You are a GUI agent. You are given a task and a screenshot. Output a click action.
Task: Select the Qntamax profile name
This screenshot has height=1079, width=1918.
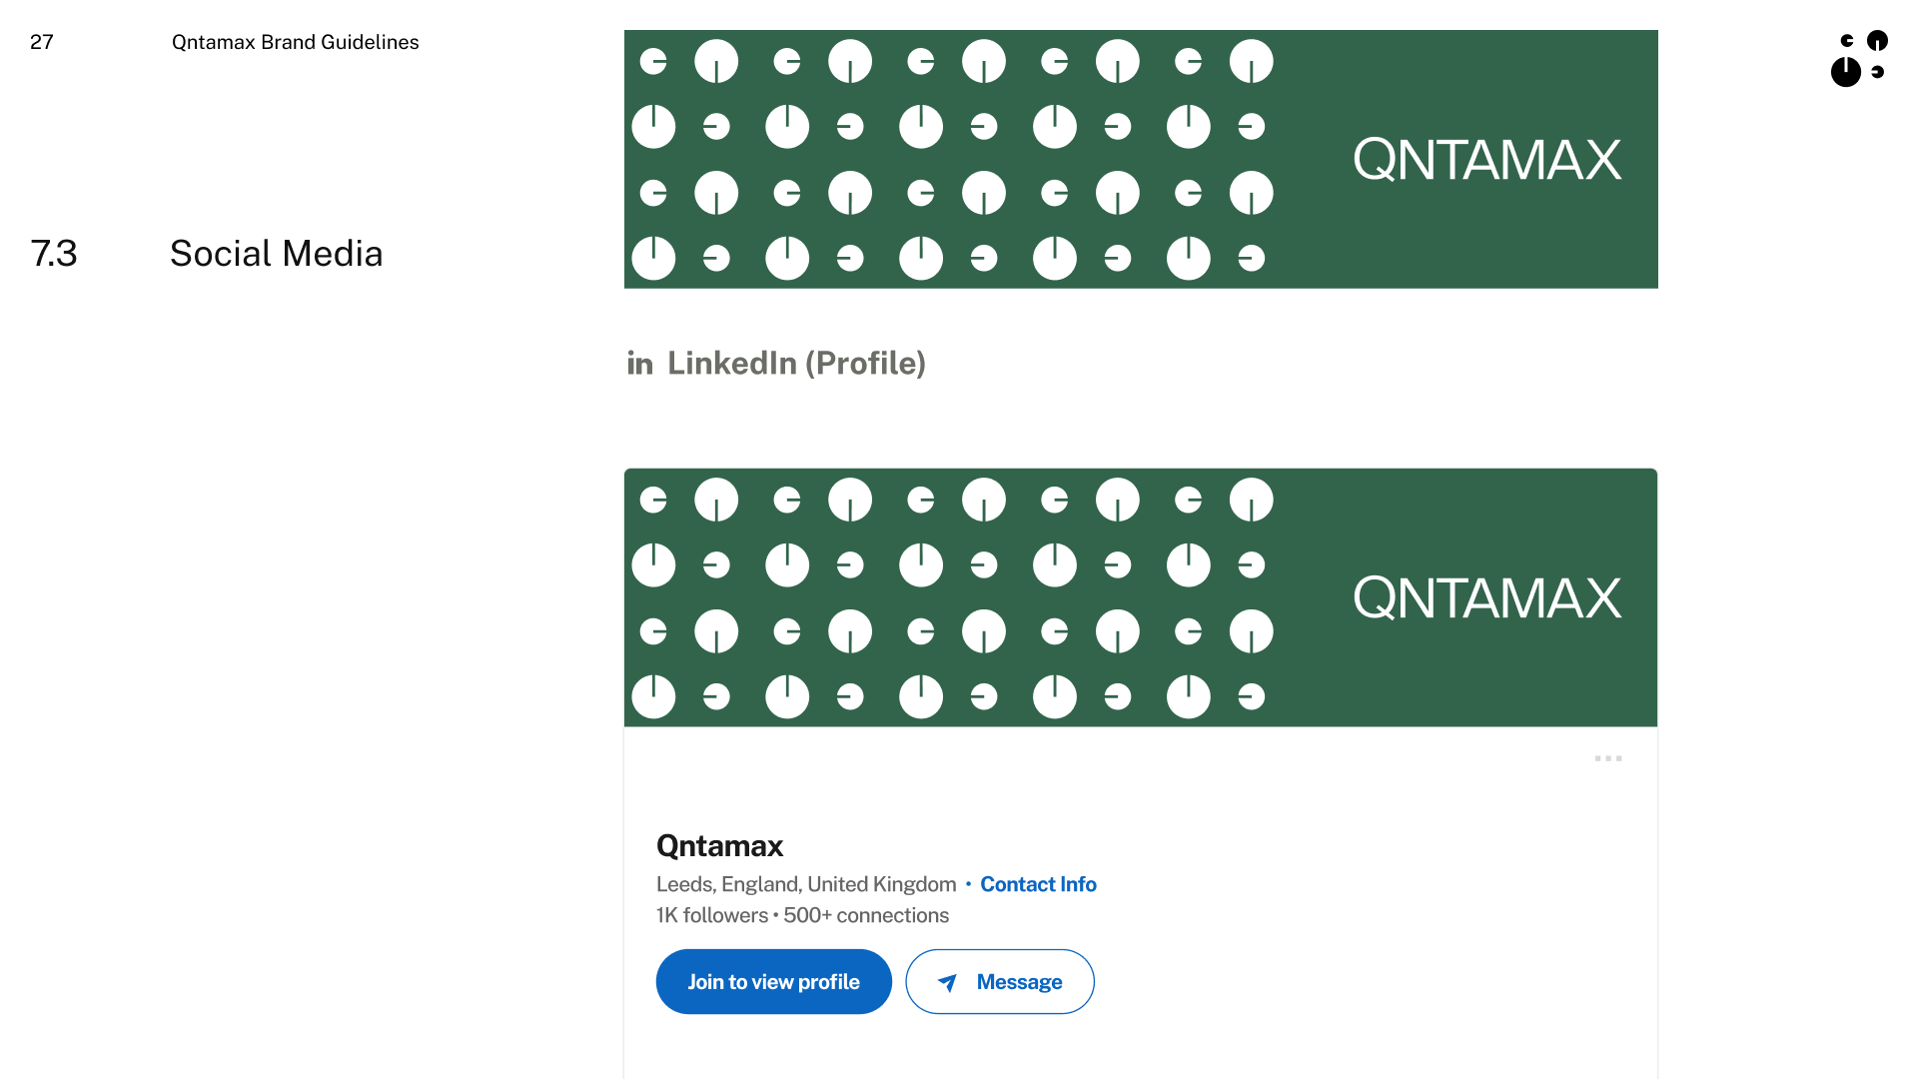point(719,846)
